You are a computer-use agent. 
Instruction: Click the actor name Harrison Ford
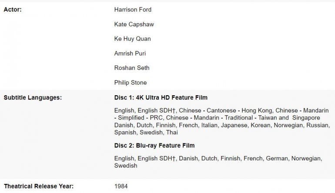pos(133,10)
